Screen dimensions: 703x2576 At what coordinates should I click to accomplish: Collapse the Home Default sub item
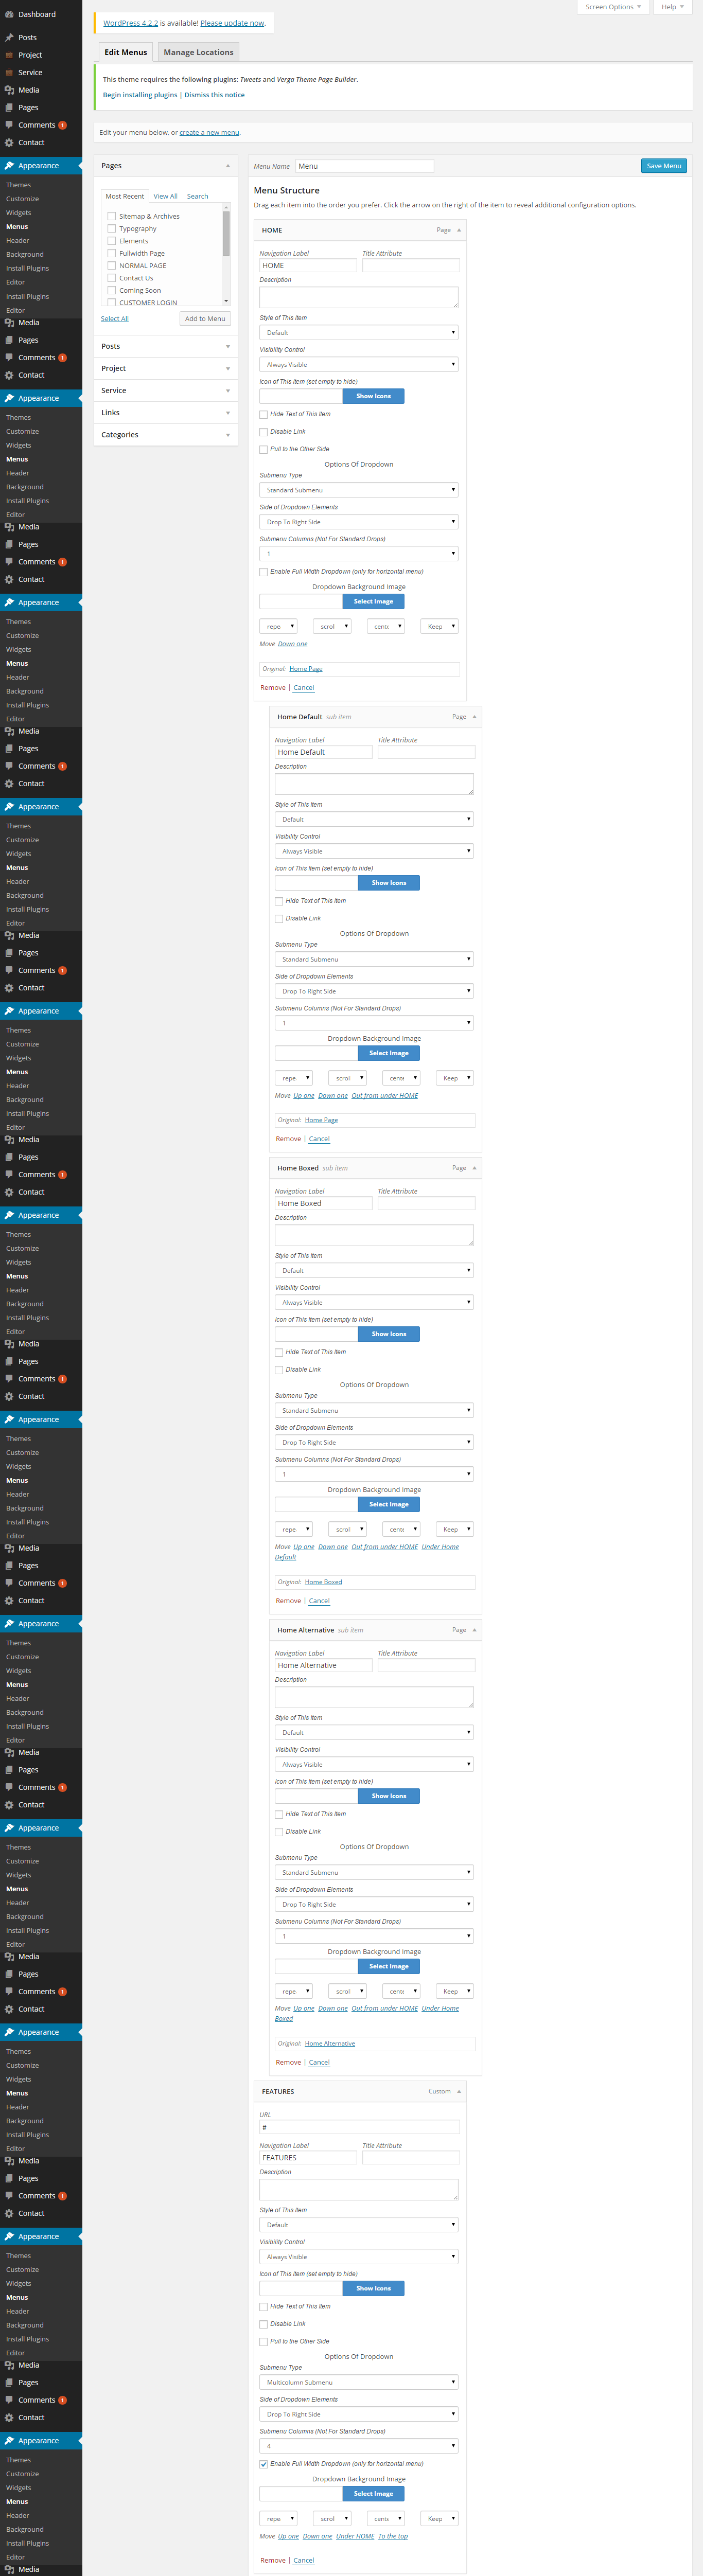click(474, 717)
